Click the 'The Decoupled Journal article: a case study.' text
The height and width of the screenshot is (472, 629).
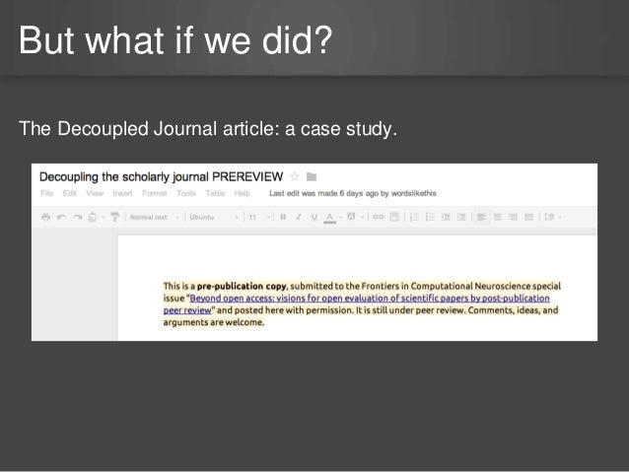[208, 129]
